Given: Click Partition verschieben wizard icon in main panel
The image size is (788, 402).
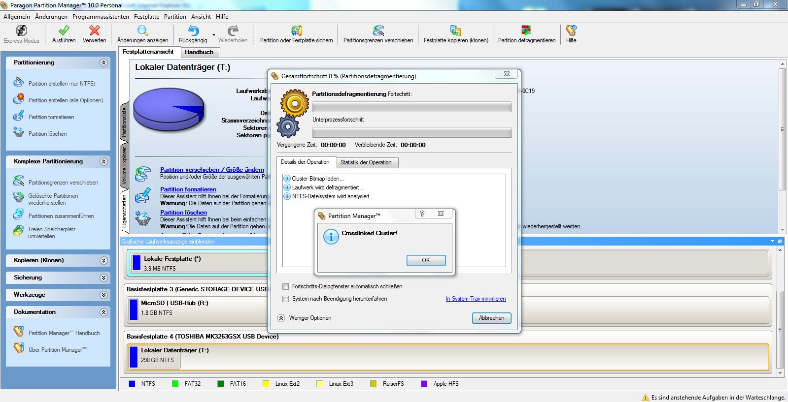Looking at the screenshot, I should pyautogui.click(x=143, y=174).
